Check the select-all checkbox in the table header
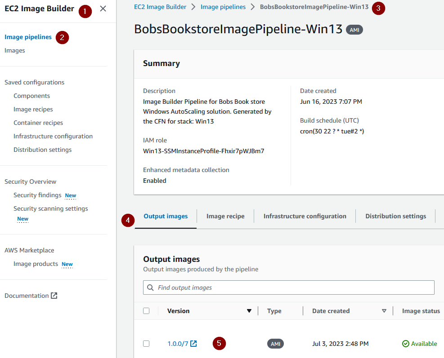444x358 pixels. (146, 310)
